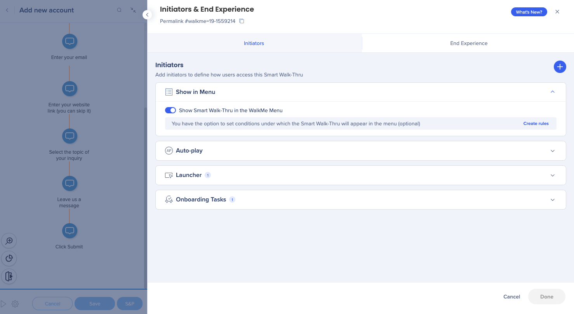Click the blue plus add initiator button
The height and width of the screenshot is (314, 574).
(x=560, y=67)
